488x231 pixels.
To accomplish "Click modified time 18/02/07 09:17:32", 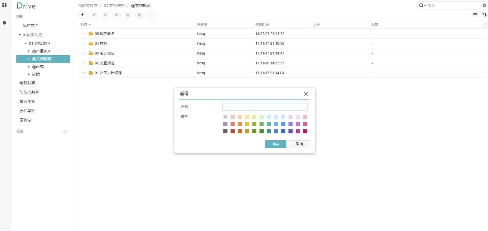I will (x=270, y=34).
